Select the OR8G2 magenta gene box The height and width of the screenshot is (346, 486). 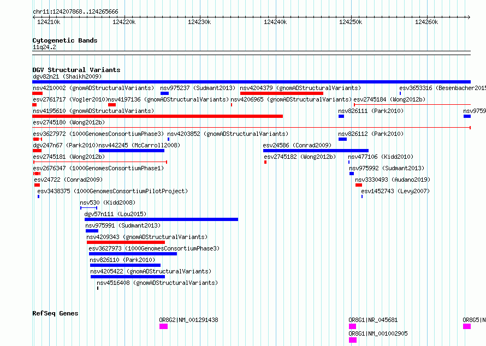point(163,326)
